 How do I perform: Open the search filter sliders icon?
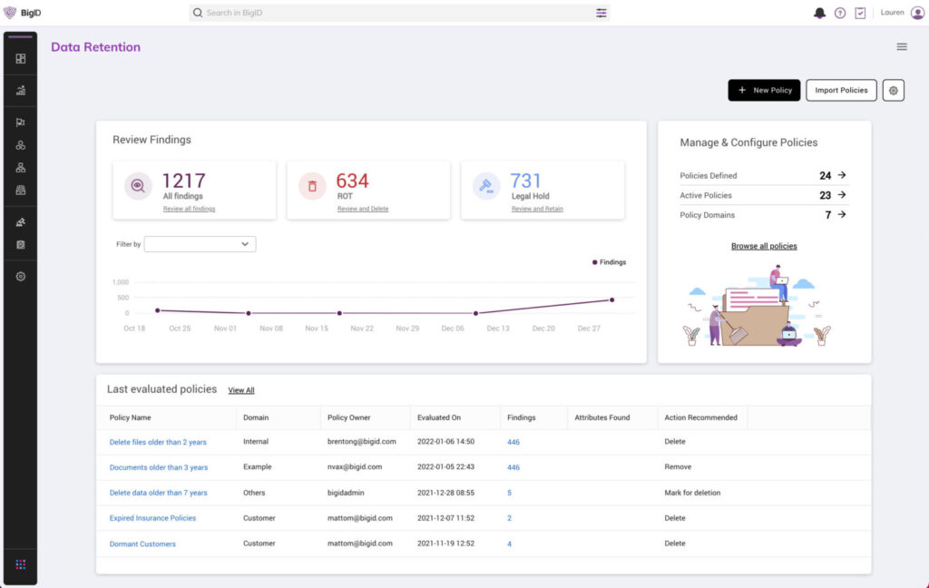[601, 13]
